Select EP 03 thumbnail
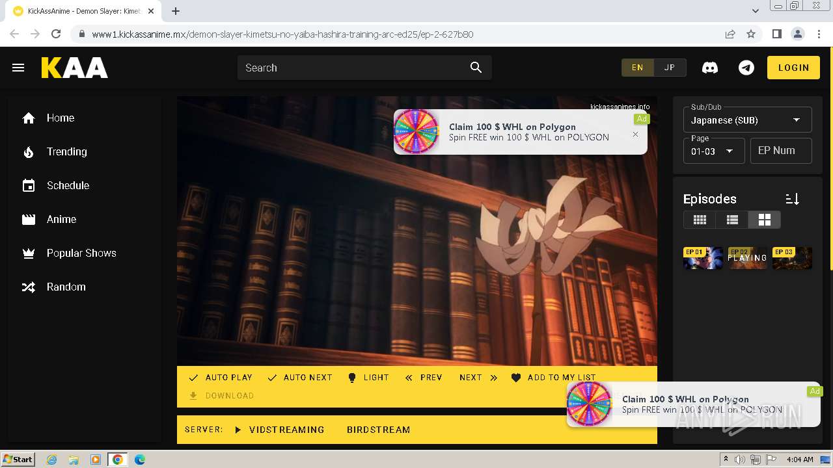Image resolution: width=833 pixels, height=468 pixels. [x=792, y=257]
